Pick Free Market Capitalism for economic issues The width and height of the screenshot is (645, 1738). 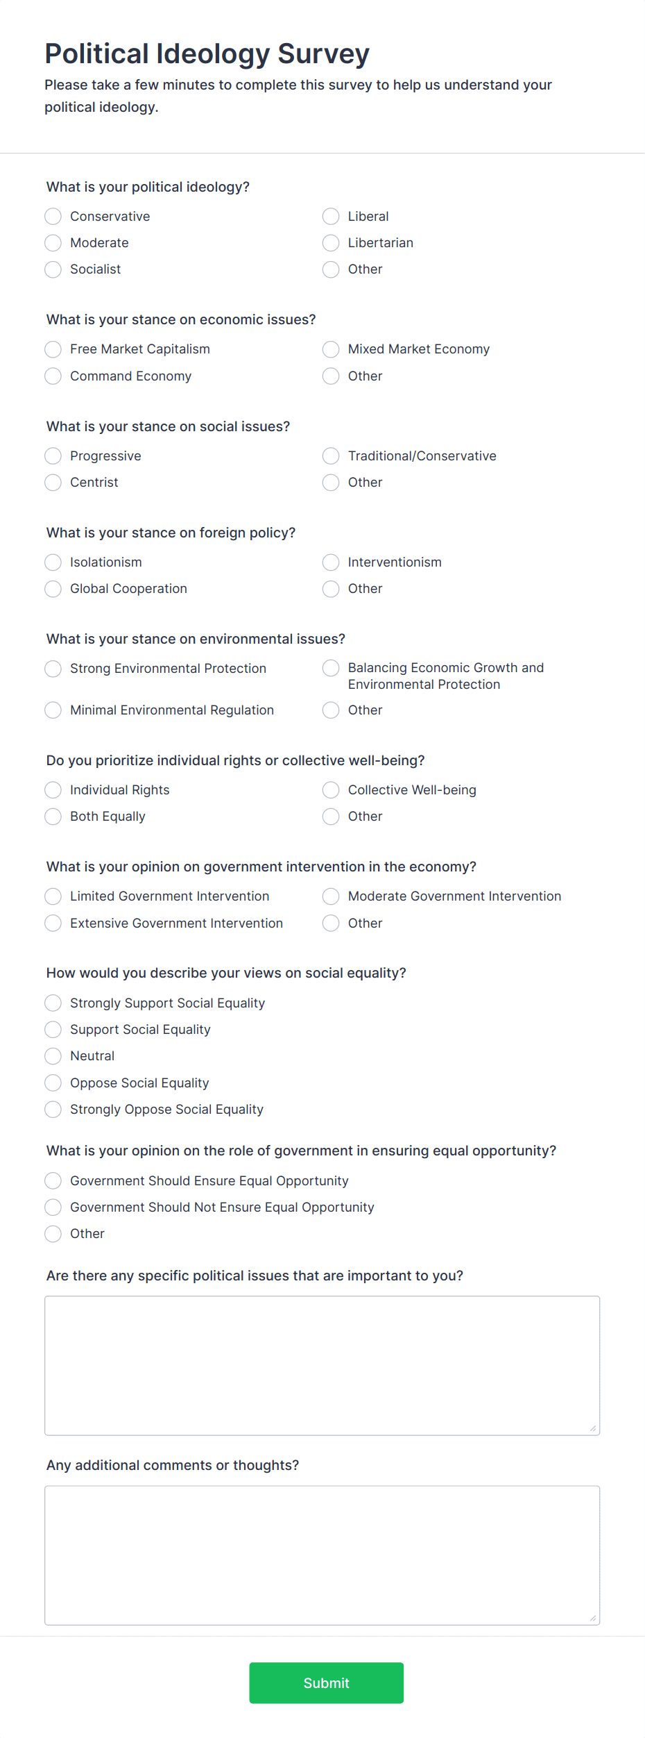tap(53, 349)
